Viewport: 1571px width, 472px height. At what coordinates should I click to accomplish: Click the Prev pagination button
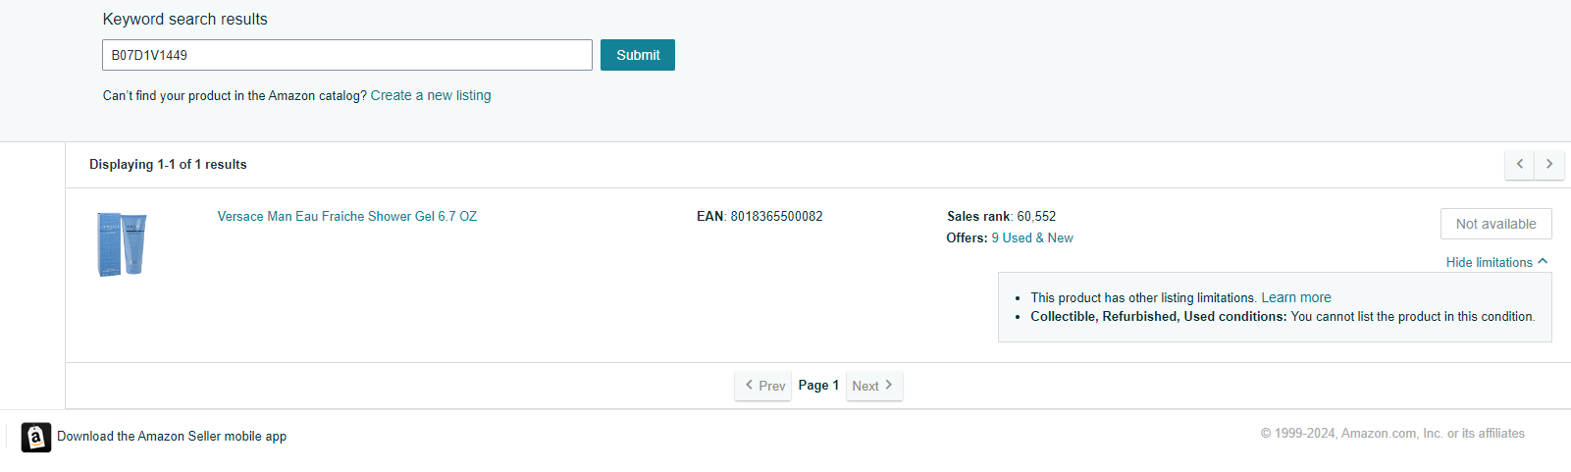[763, 386]
